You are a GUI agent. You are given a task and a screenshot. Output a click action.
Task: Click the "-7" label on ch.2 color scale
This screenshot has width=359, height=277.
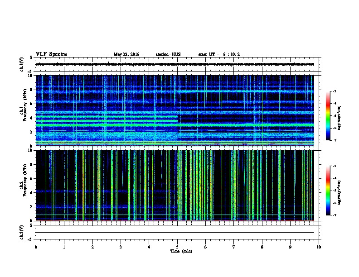334,215
